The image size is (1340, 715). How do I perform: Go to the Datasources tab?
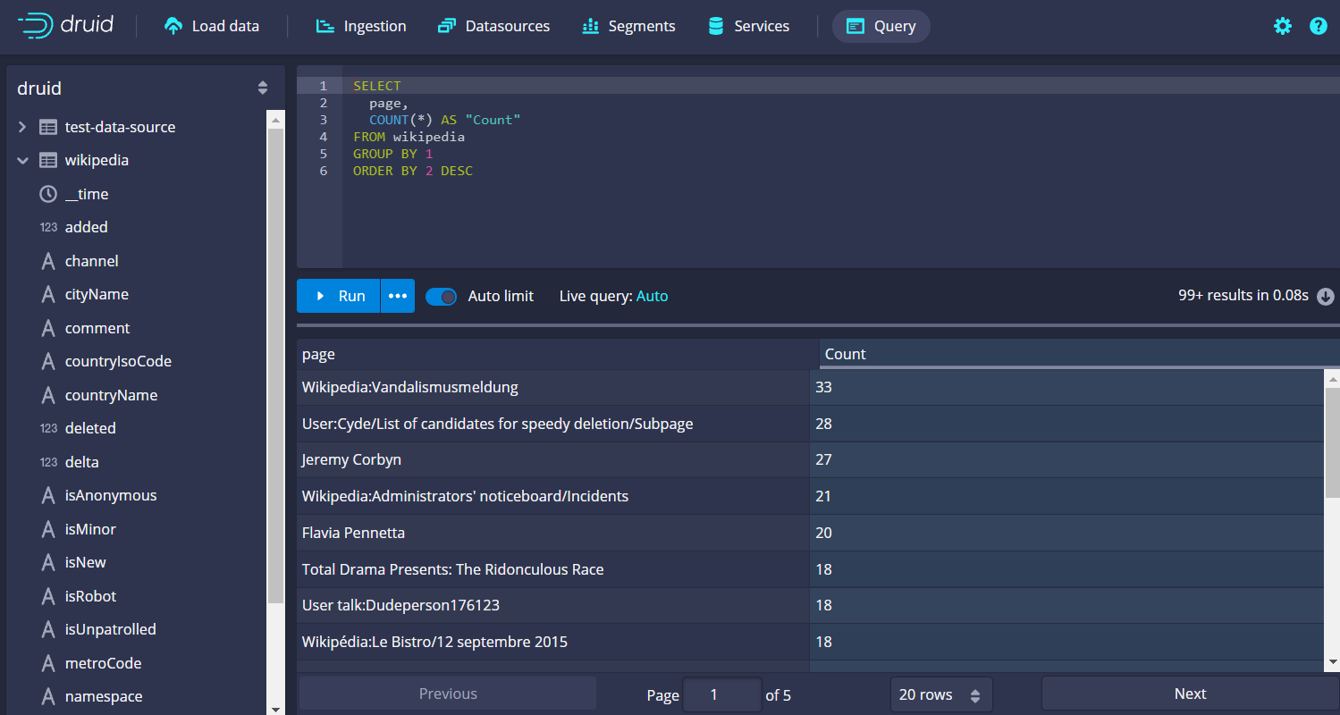point(493,26)
